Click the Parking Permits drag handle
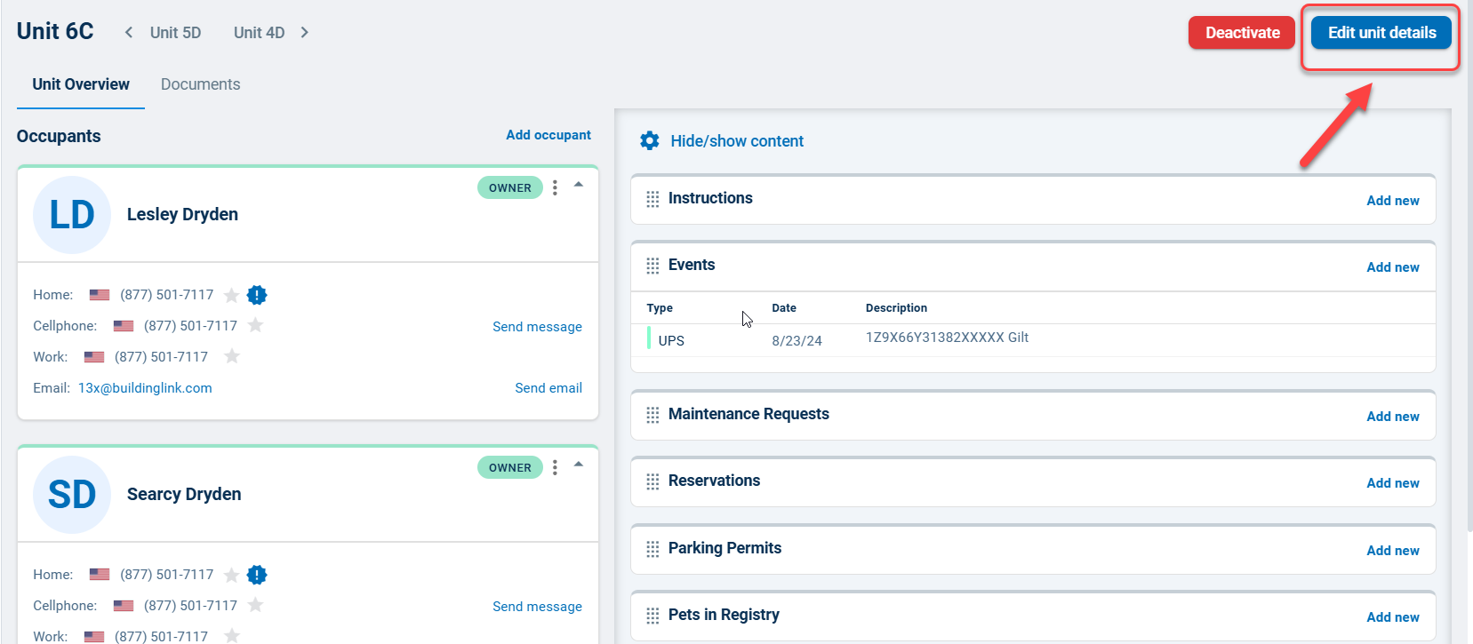 pos(652,549)
